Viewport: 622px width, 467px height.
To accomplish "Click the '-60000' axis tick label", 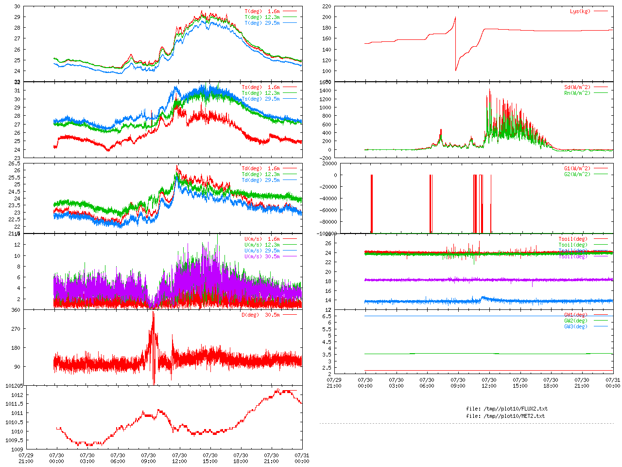I will [327, 211].
